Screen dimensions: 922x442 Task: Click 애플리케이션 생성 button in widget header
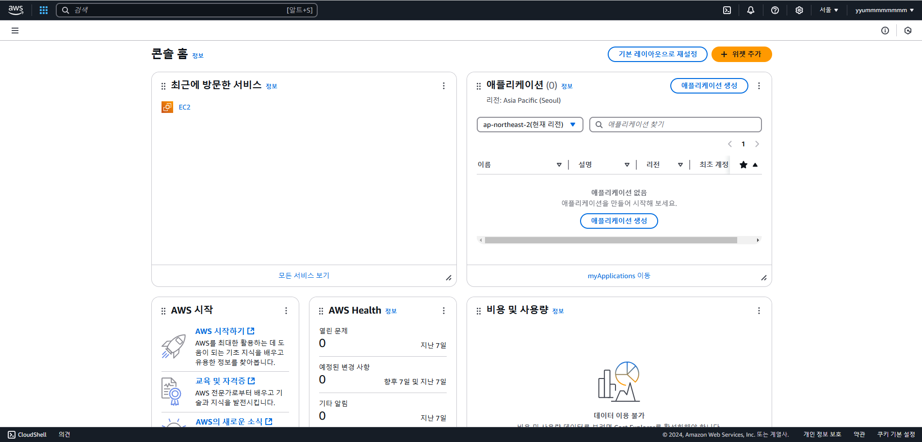[709, 86]
